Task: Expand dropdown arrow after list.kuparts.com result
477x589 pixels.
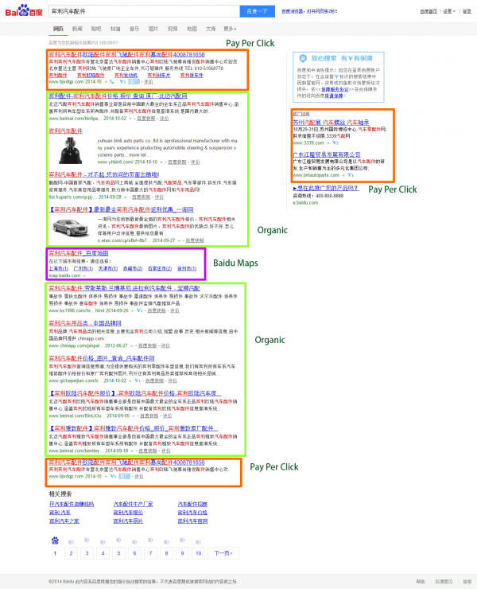Action: tap(126, 197)
